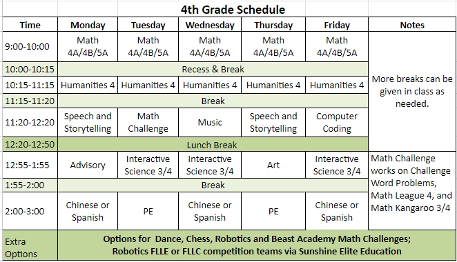Select Friday's Interactive Science 3/4 cell
This screenshot has height=262, width=457.
pyautogui.click(x=337, y=165)
